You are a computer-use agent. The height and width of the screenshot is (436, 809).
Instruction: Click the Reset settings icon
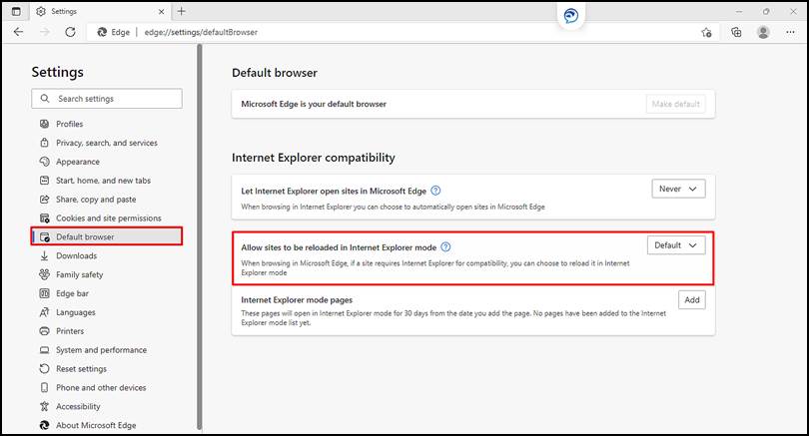[x=44, y=368]
